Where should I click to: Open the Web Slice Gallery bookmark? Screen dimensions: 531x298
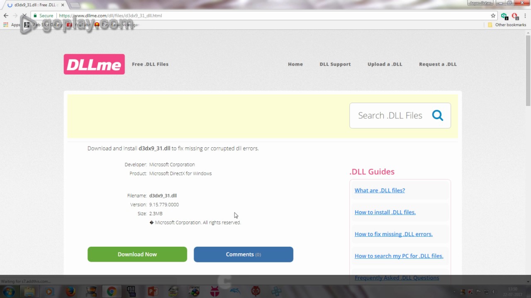tap(43, 25)
